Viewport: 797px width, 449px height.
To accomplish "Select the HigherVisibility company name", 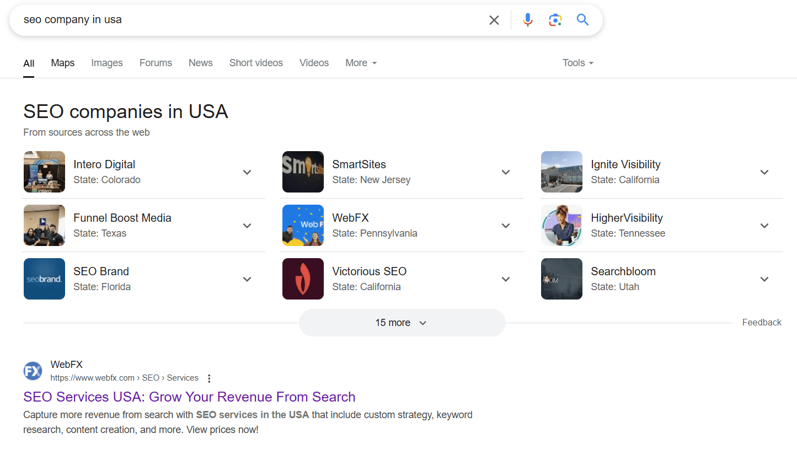I will 627,218.
